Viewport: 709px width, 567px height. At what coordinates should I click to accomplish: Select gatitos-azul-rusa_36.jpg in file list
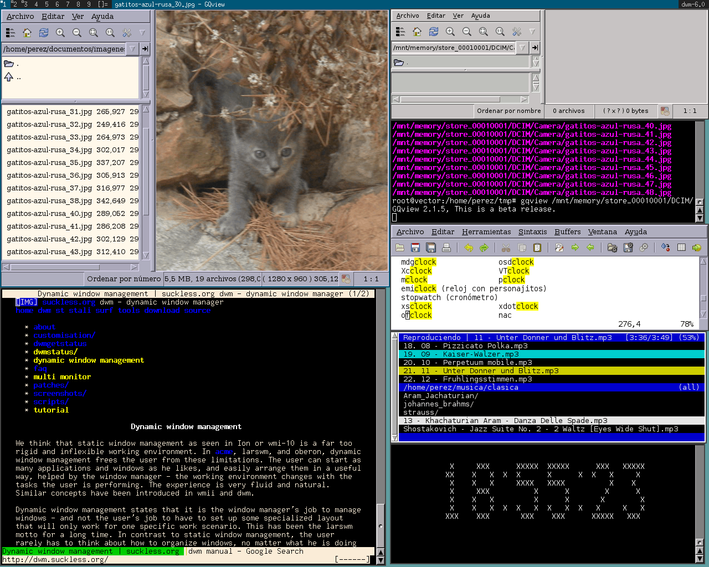[x=71, y=176]
